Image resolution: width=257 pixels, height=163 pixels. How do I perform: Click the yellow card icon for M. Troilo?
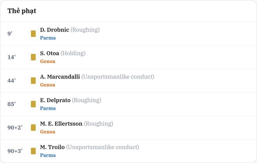click(33, 151)
